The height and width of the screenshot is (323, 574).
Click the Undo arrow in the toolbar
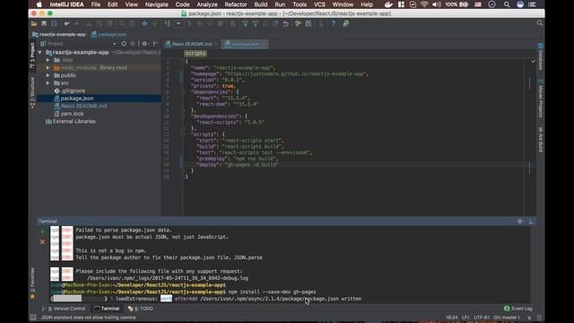[x=66, y=24]
